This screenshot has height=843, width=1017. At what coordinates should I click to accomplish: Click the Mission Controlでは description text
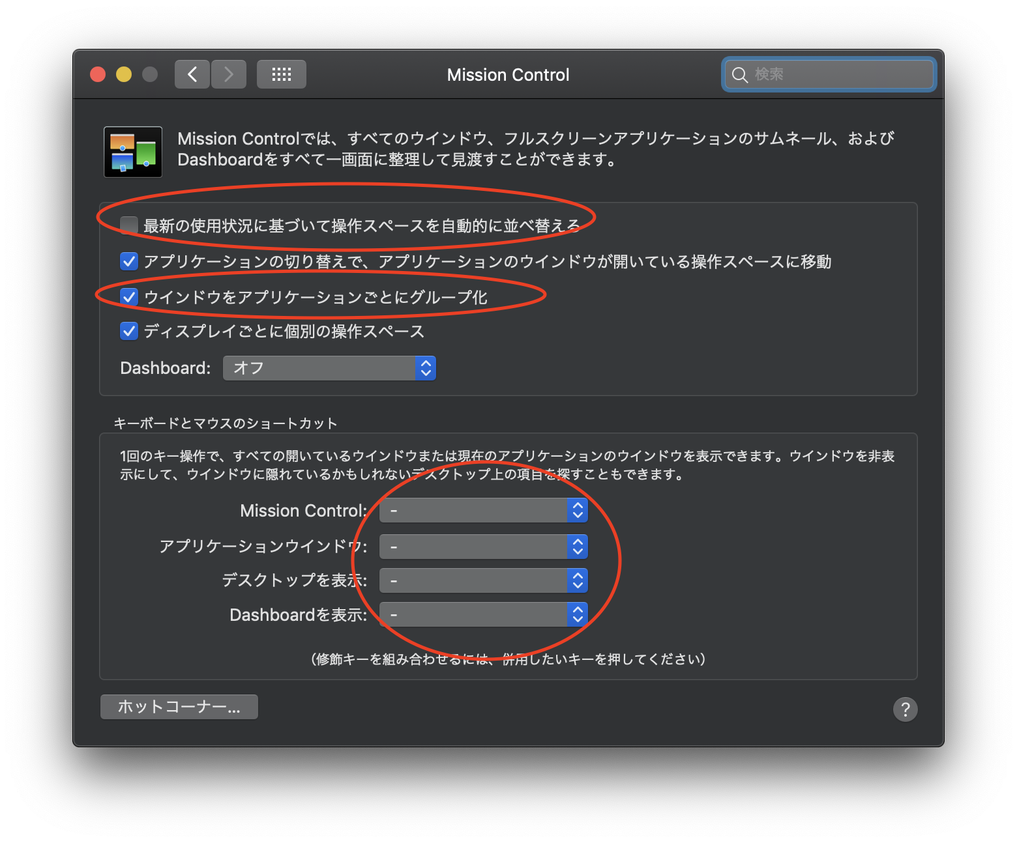click(536, 149)
